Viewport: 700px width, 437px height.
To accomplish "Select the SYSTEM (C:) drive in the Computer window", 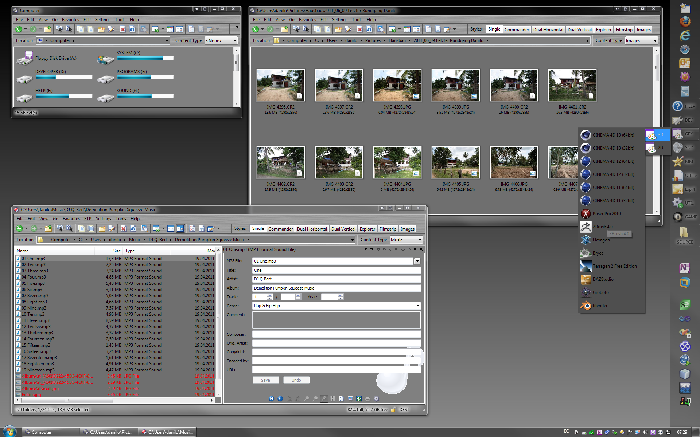I will (135, 58).
